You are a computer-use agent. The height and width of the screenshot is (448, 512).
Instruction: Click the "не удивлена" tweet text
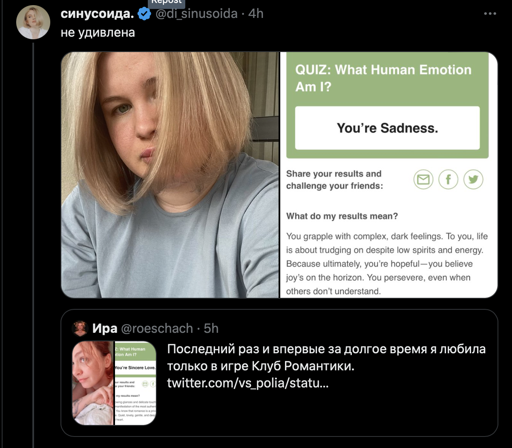tap(98, 32)
